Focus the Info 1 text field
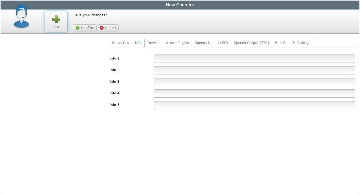Viewport: 360px width, 194px height. (254, 59)
